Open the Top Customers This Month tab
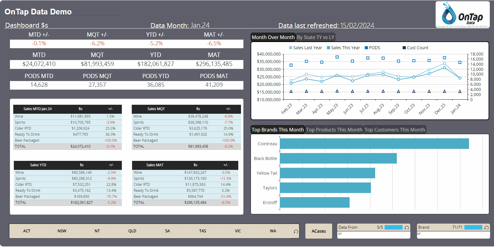The image size is (494, 247). coord(395,130)
